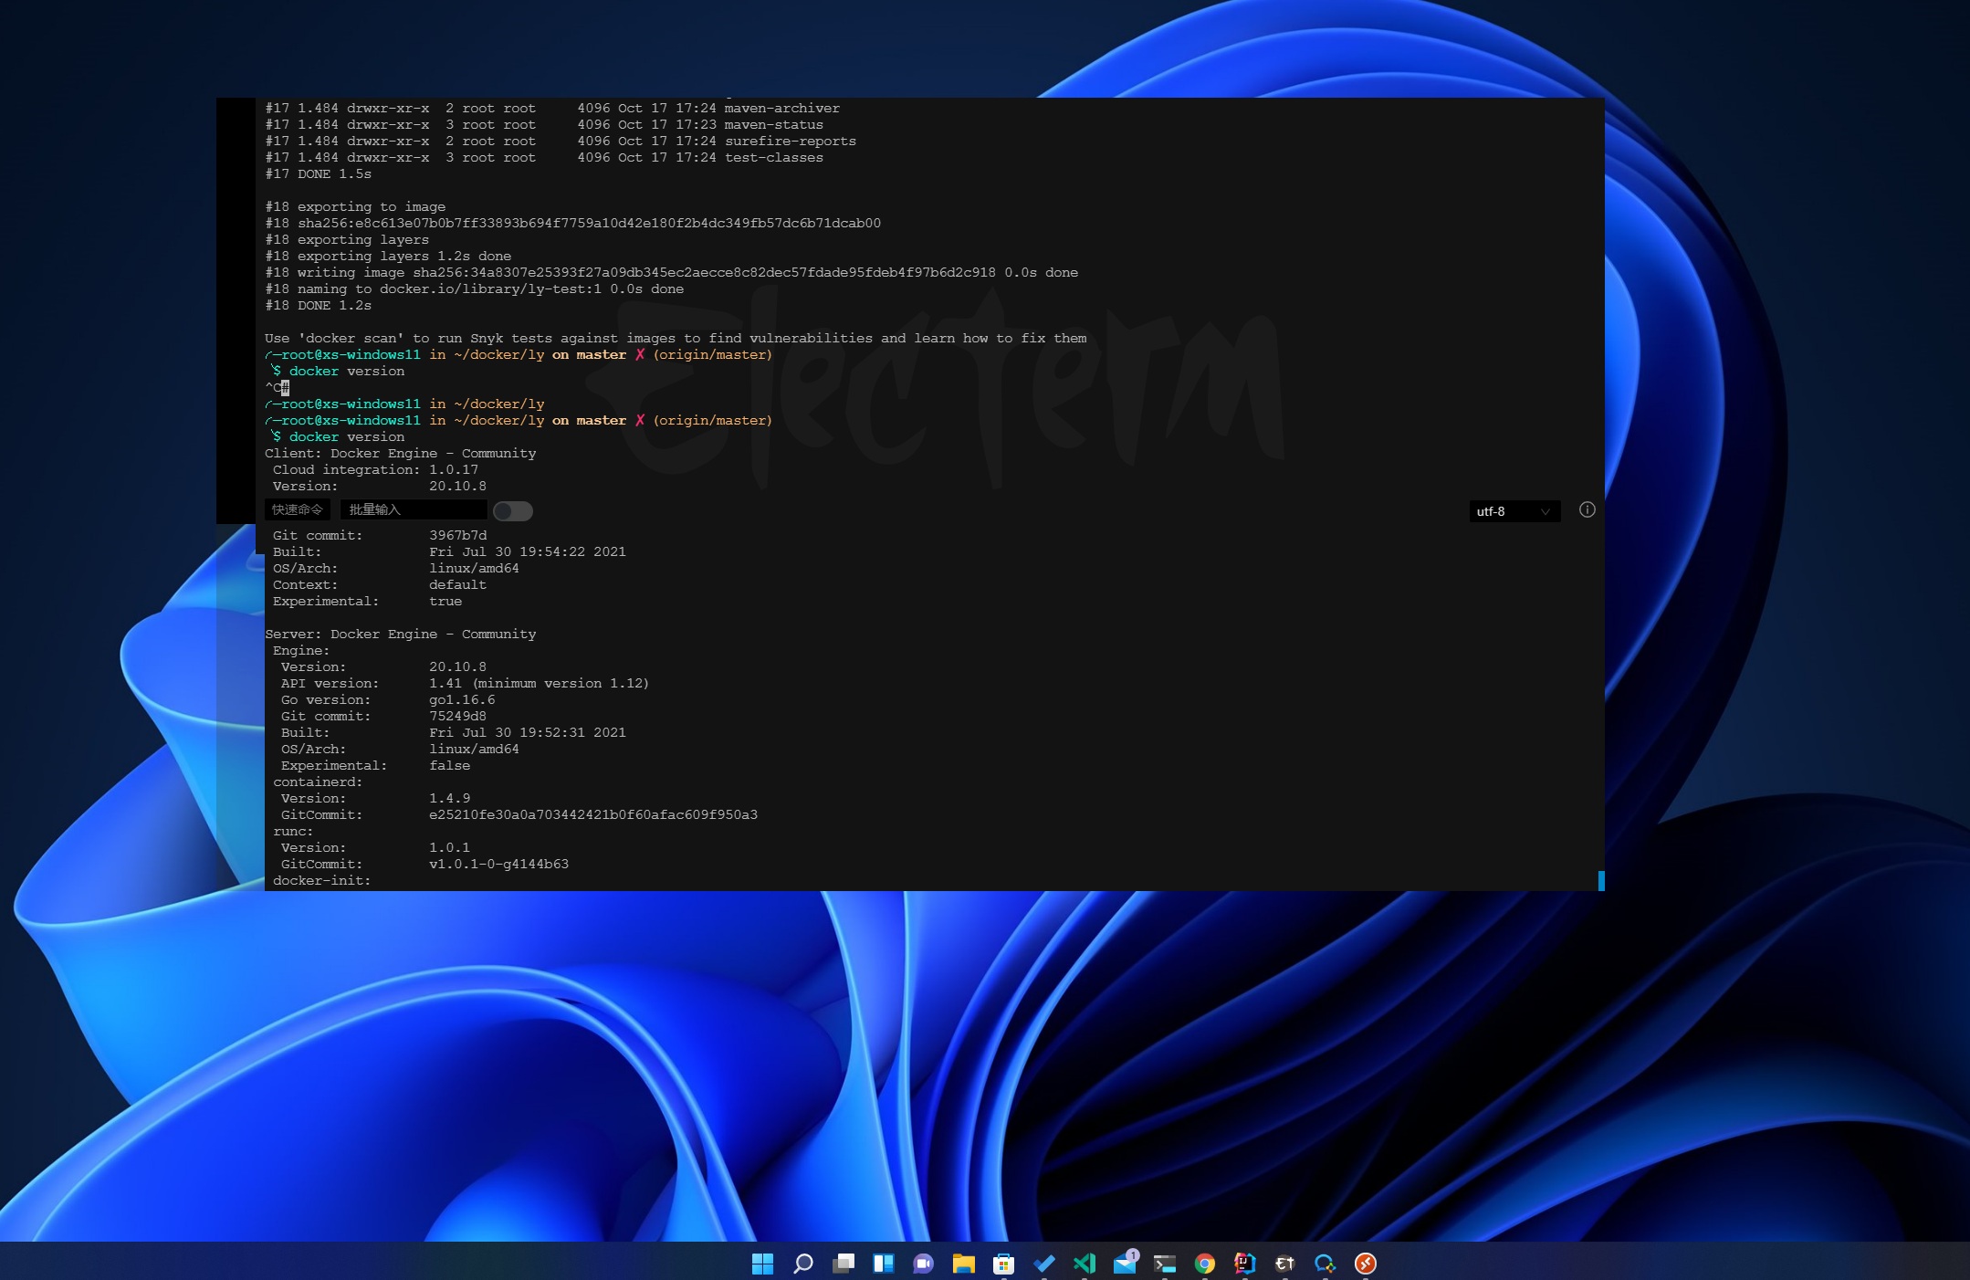The height and width of the screenshot is (1280, 1970).
Task: Switch to IntelliJ IDEA on taskbar
Action: (1245, 1264)
